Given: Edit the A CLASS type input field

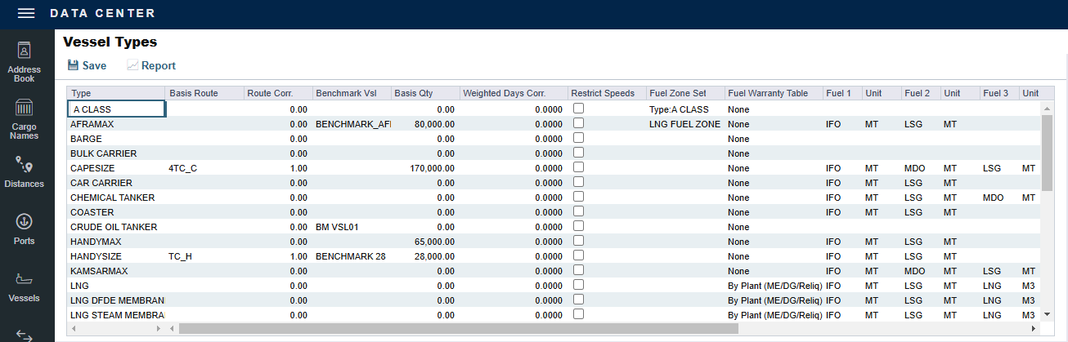Looking at the screenshot, I should (117, 109).
